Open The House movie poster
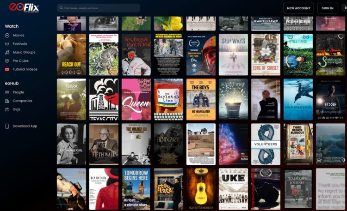Viewport: 347px width, 211px height. (201, 144)
